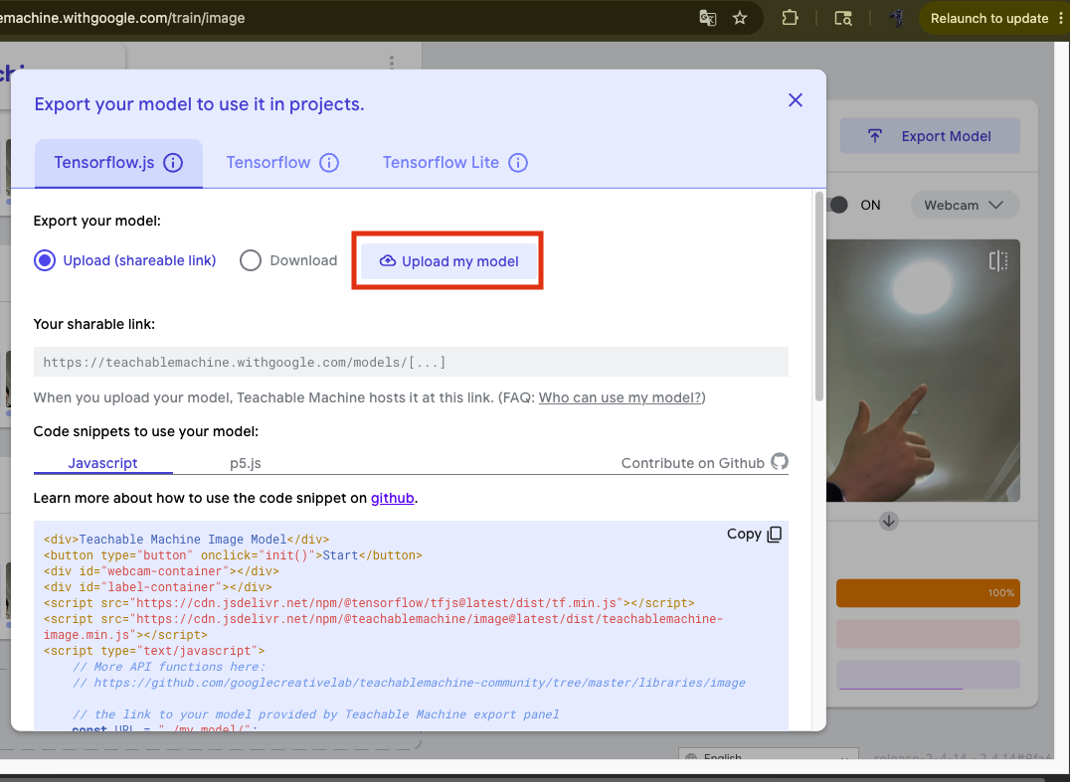Screen dimensions: 1070x782
Task: Click the Github octocat icon
Action: pos(780,462)
